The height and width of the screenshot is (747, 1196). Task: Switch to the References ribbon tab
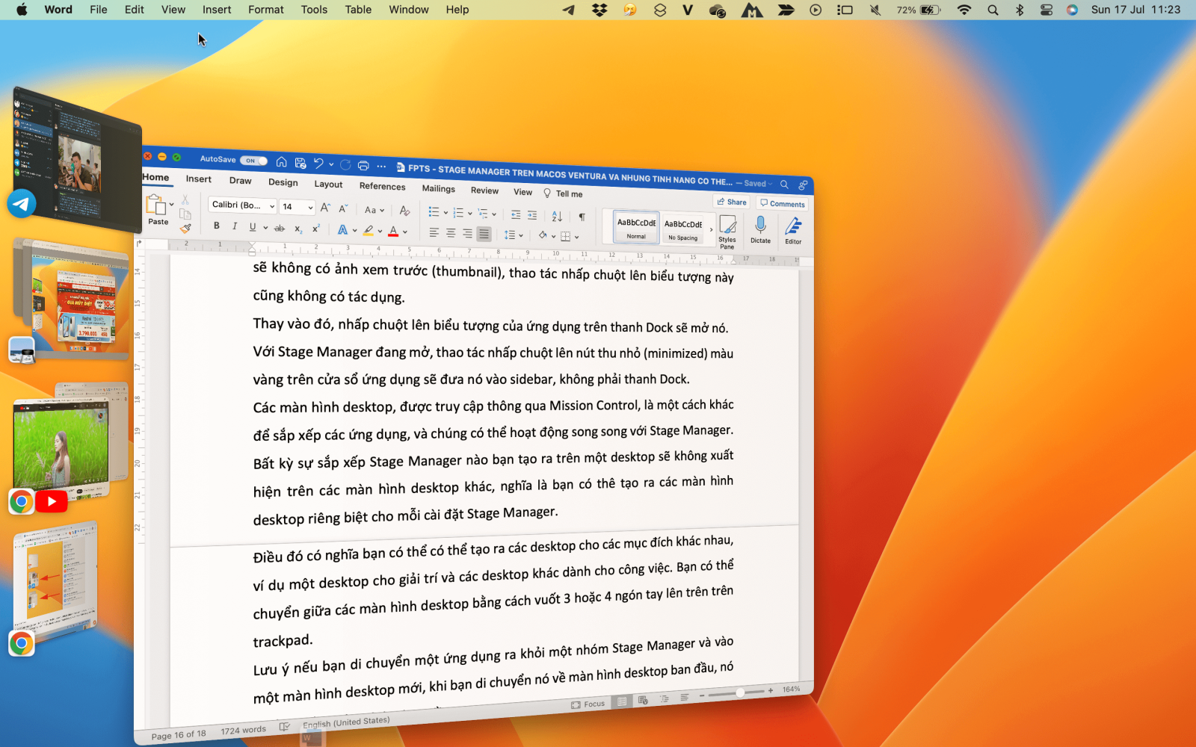[383, 186]
